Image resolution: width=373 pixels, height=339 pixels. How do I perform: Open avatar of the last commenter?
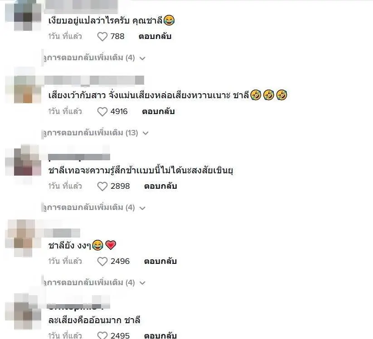coord(23,311)
